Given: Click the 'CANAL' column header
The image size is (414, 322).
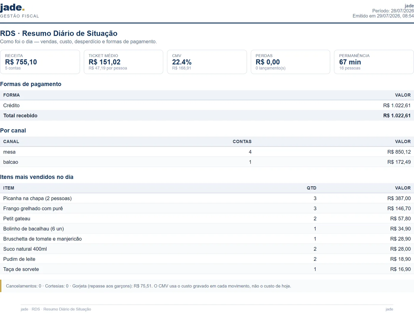Looking at the screenshot, I should coord(11,142).
